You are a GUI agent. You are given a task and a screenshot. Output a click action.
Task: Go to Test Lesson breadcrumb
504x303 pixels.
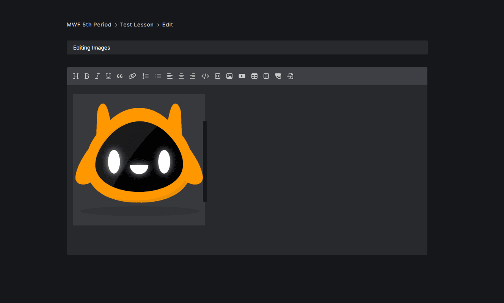pos(137,25)
